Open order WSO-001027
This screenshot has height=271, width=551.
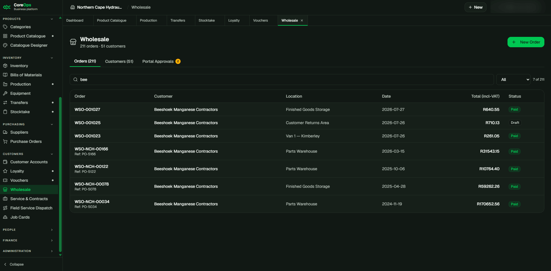click(87, 109)
